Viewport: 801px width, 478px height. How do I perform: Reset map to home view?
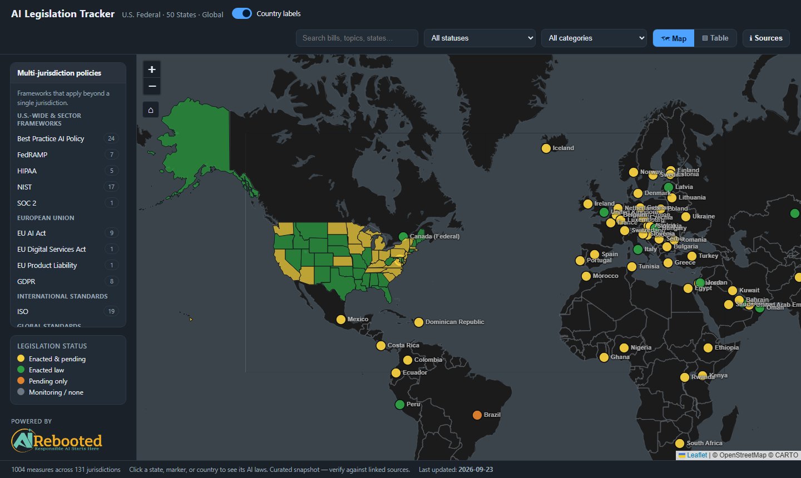tap(151, 110)
